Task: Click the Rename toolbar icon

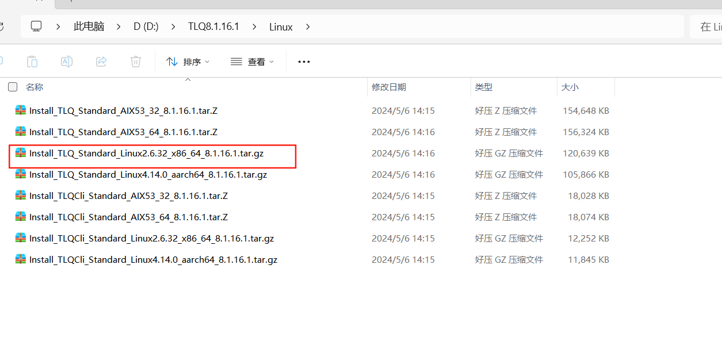Action: [67, 62]
